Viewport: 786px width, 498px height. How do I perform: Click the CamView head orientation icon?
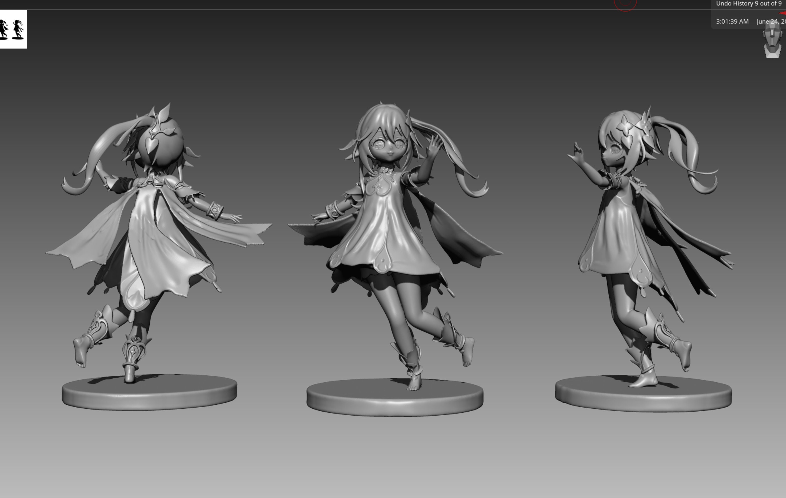773,39
